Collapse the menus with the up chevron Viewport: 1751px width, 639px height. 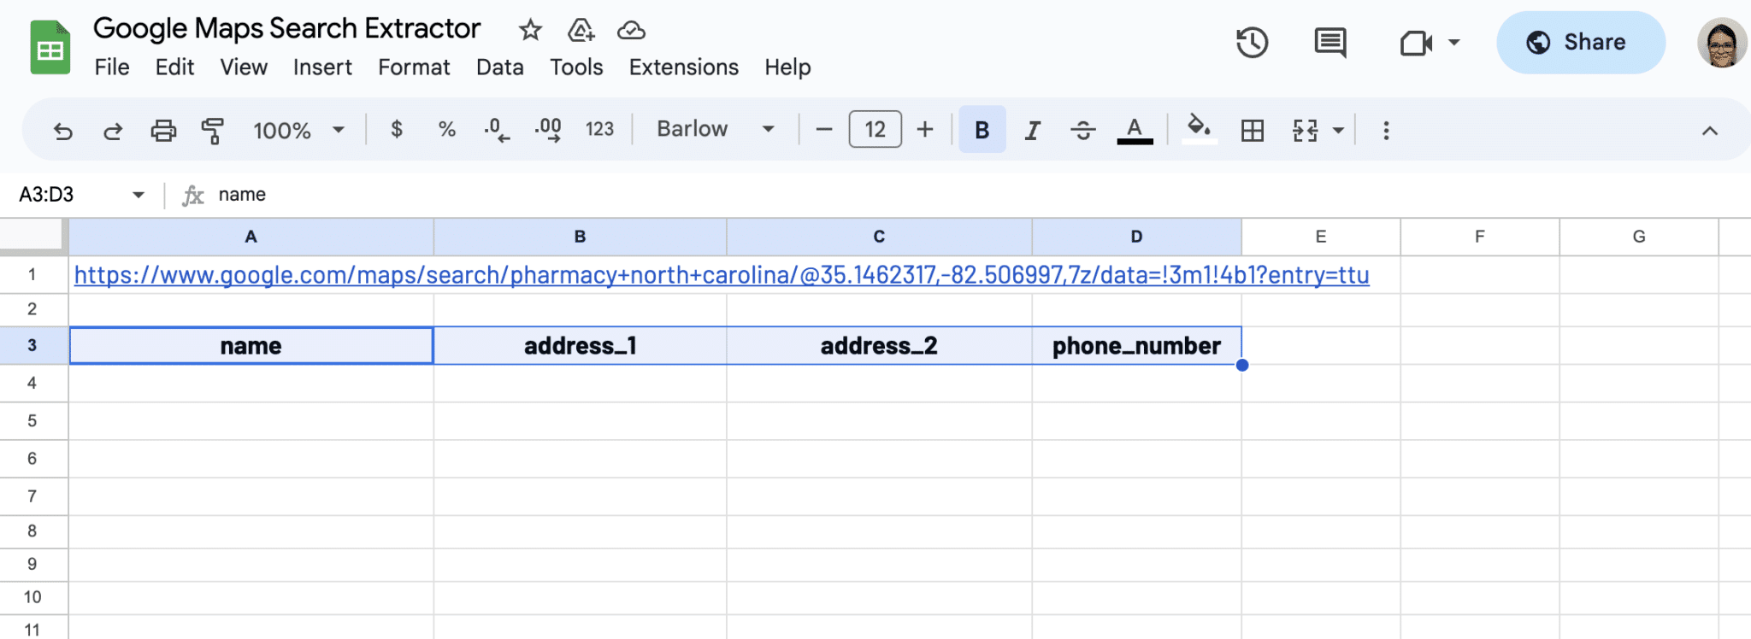click(1709, 131)
